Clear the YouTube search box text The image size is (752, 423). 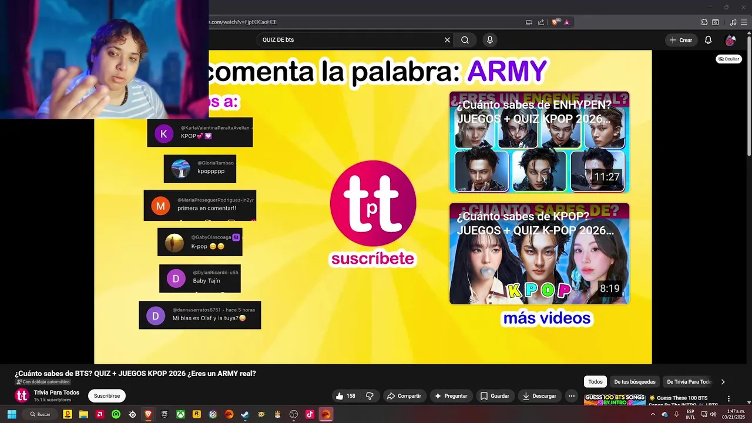coord(447,40)
